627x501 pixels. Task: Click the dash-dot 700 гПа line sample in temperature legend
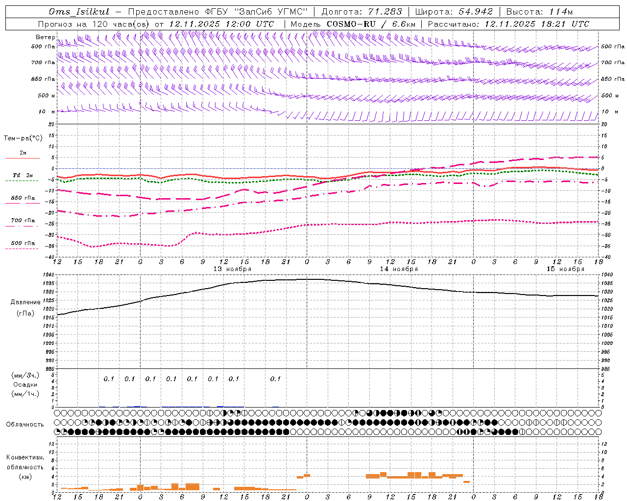point(22,226)
